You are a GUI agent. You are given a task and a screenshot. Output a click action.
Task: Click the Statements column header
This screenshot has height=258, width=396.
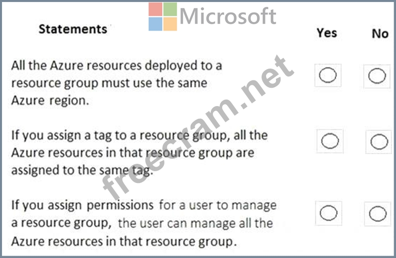tap(73, 29)
